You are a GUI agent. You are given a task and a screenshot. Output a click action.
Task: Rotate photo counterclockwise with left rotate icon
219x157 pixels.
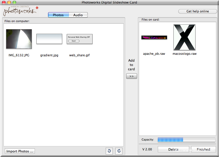[x=109, y=151]
